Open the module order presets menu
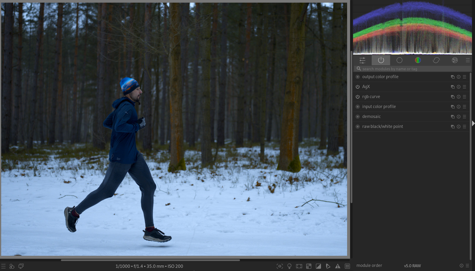 467,266
